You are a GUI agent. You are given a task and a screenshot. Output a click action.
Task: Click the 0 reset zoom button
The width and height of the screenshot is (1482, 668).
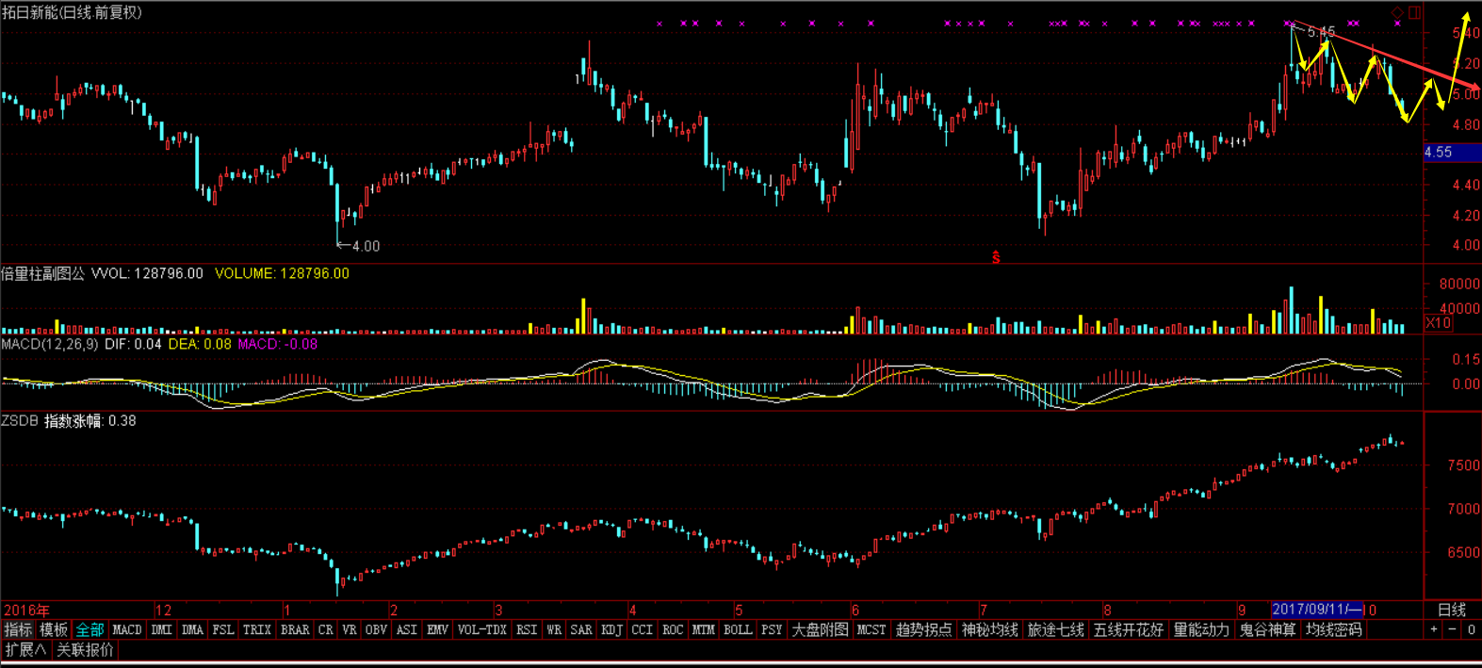(1470, 629)
